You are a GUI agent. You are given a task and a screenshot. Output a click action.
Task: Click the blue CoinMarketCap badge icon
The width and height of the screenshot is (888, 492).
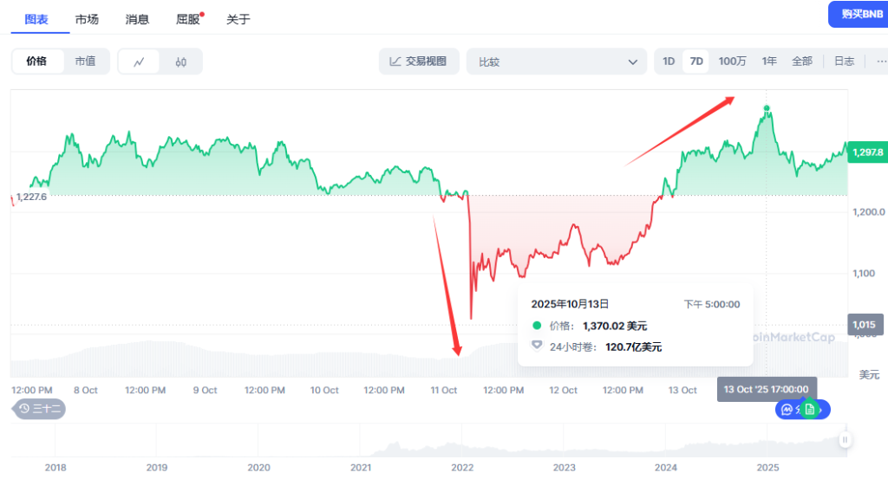coord(787,409)
